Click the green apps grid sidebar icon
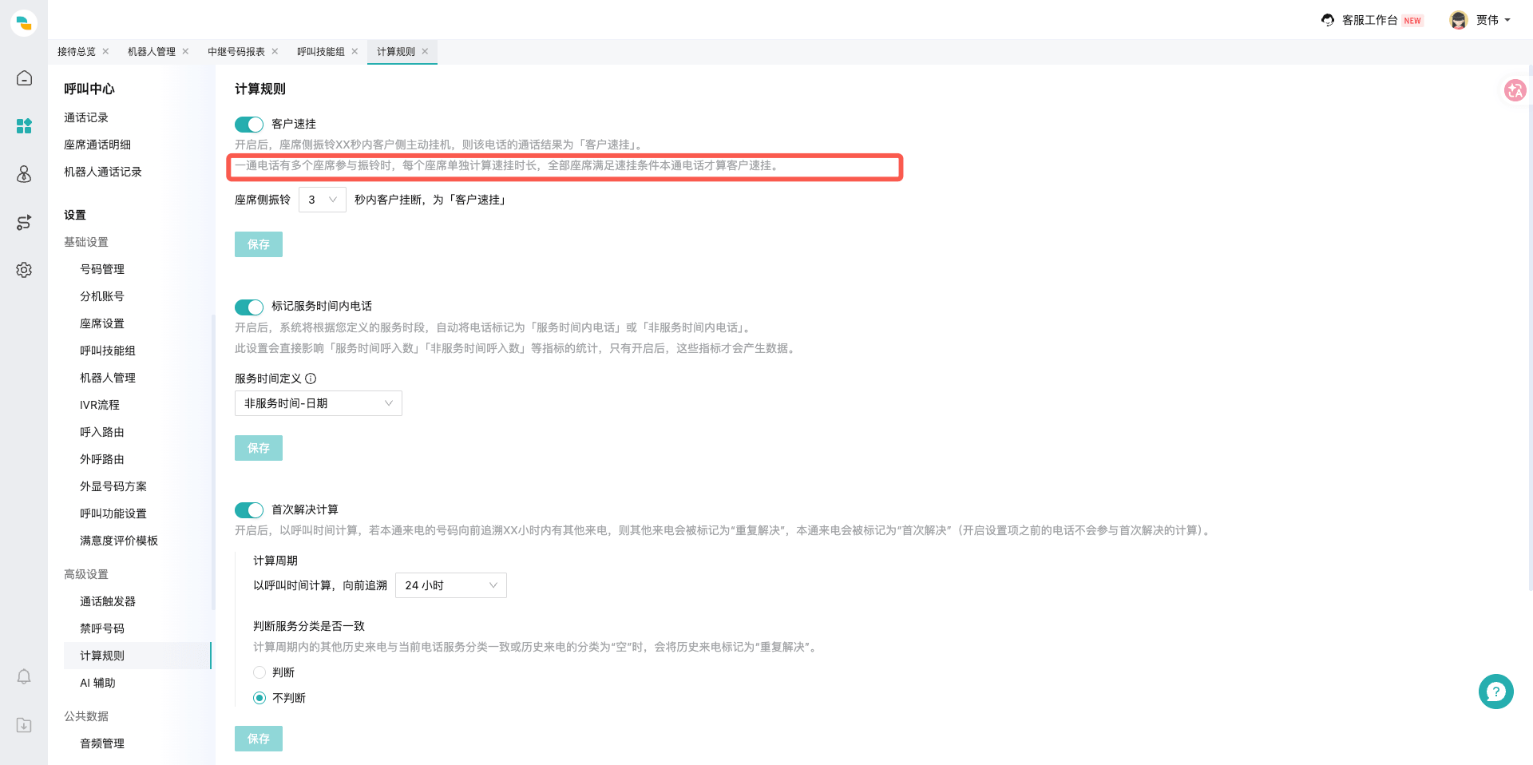 [x=24, y=126]
